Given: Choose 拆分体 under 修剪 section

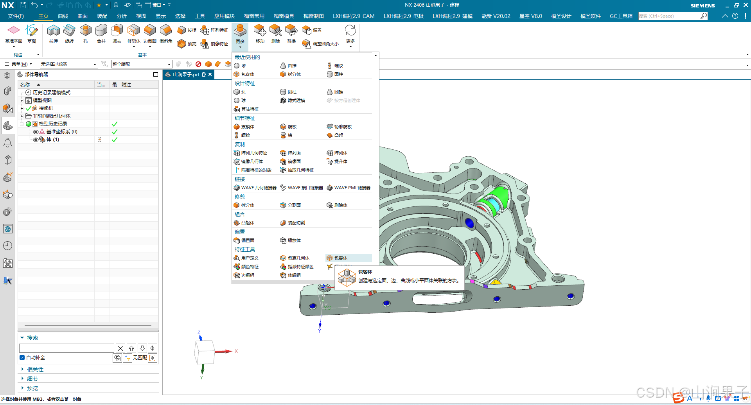Looking at the screenshot, I should (244, 205).
